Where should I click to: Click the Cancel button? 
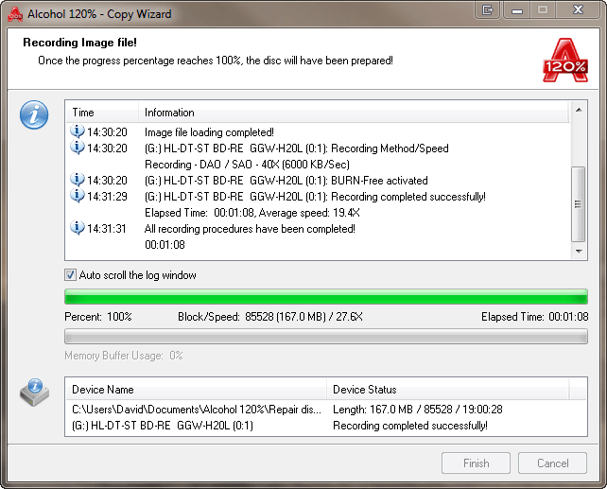(552, 463)
